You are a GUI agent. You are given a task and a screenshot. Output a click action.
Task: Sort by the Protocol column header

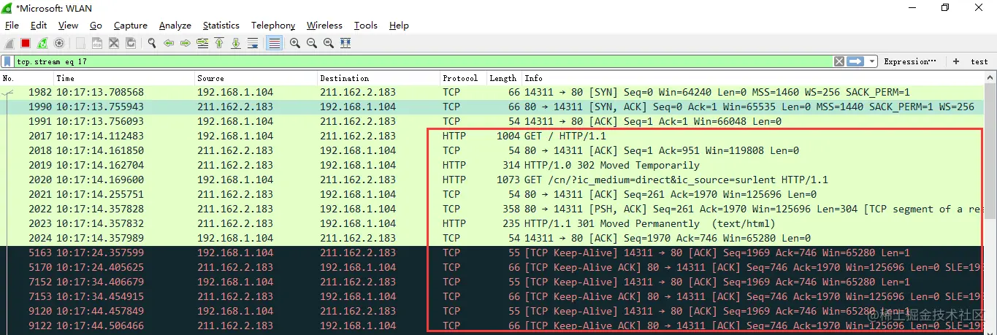pyautogui.click(x=462, y=78)
